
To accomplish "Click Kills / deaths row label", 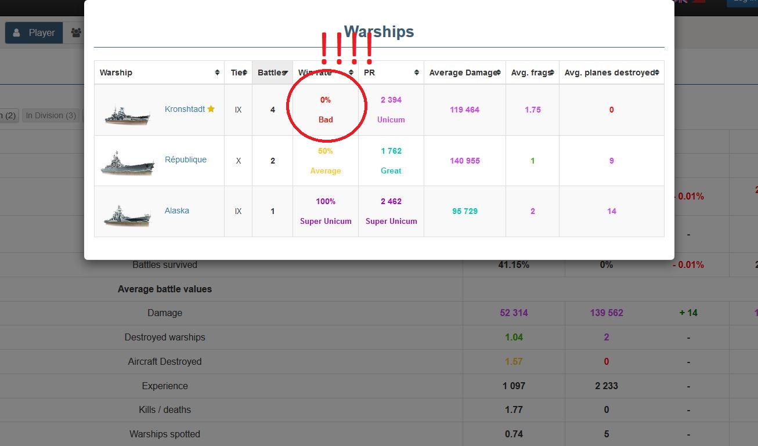I will [x=165, y=409].
